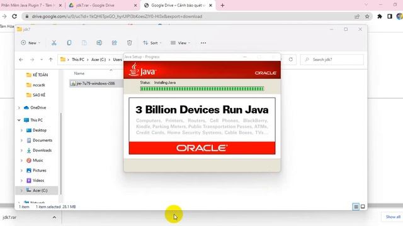Click the Chrome share page icon
The image size is (403, 226).
(x=357, y=16)
